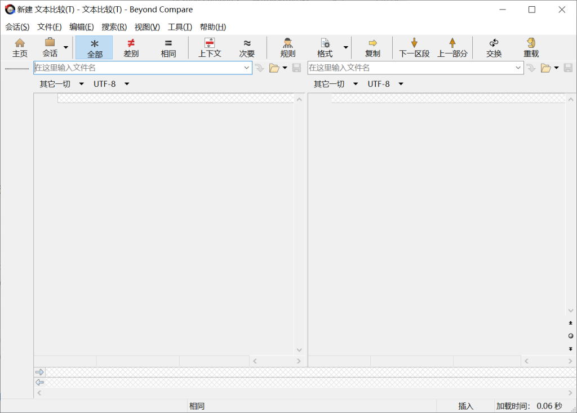This screenshot has width=577, height=413.
Task: Click the right pane scroll up arrow
Action: click(x=571, y=99)
